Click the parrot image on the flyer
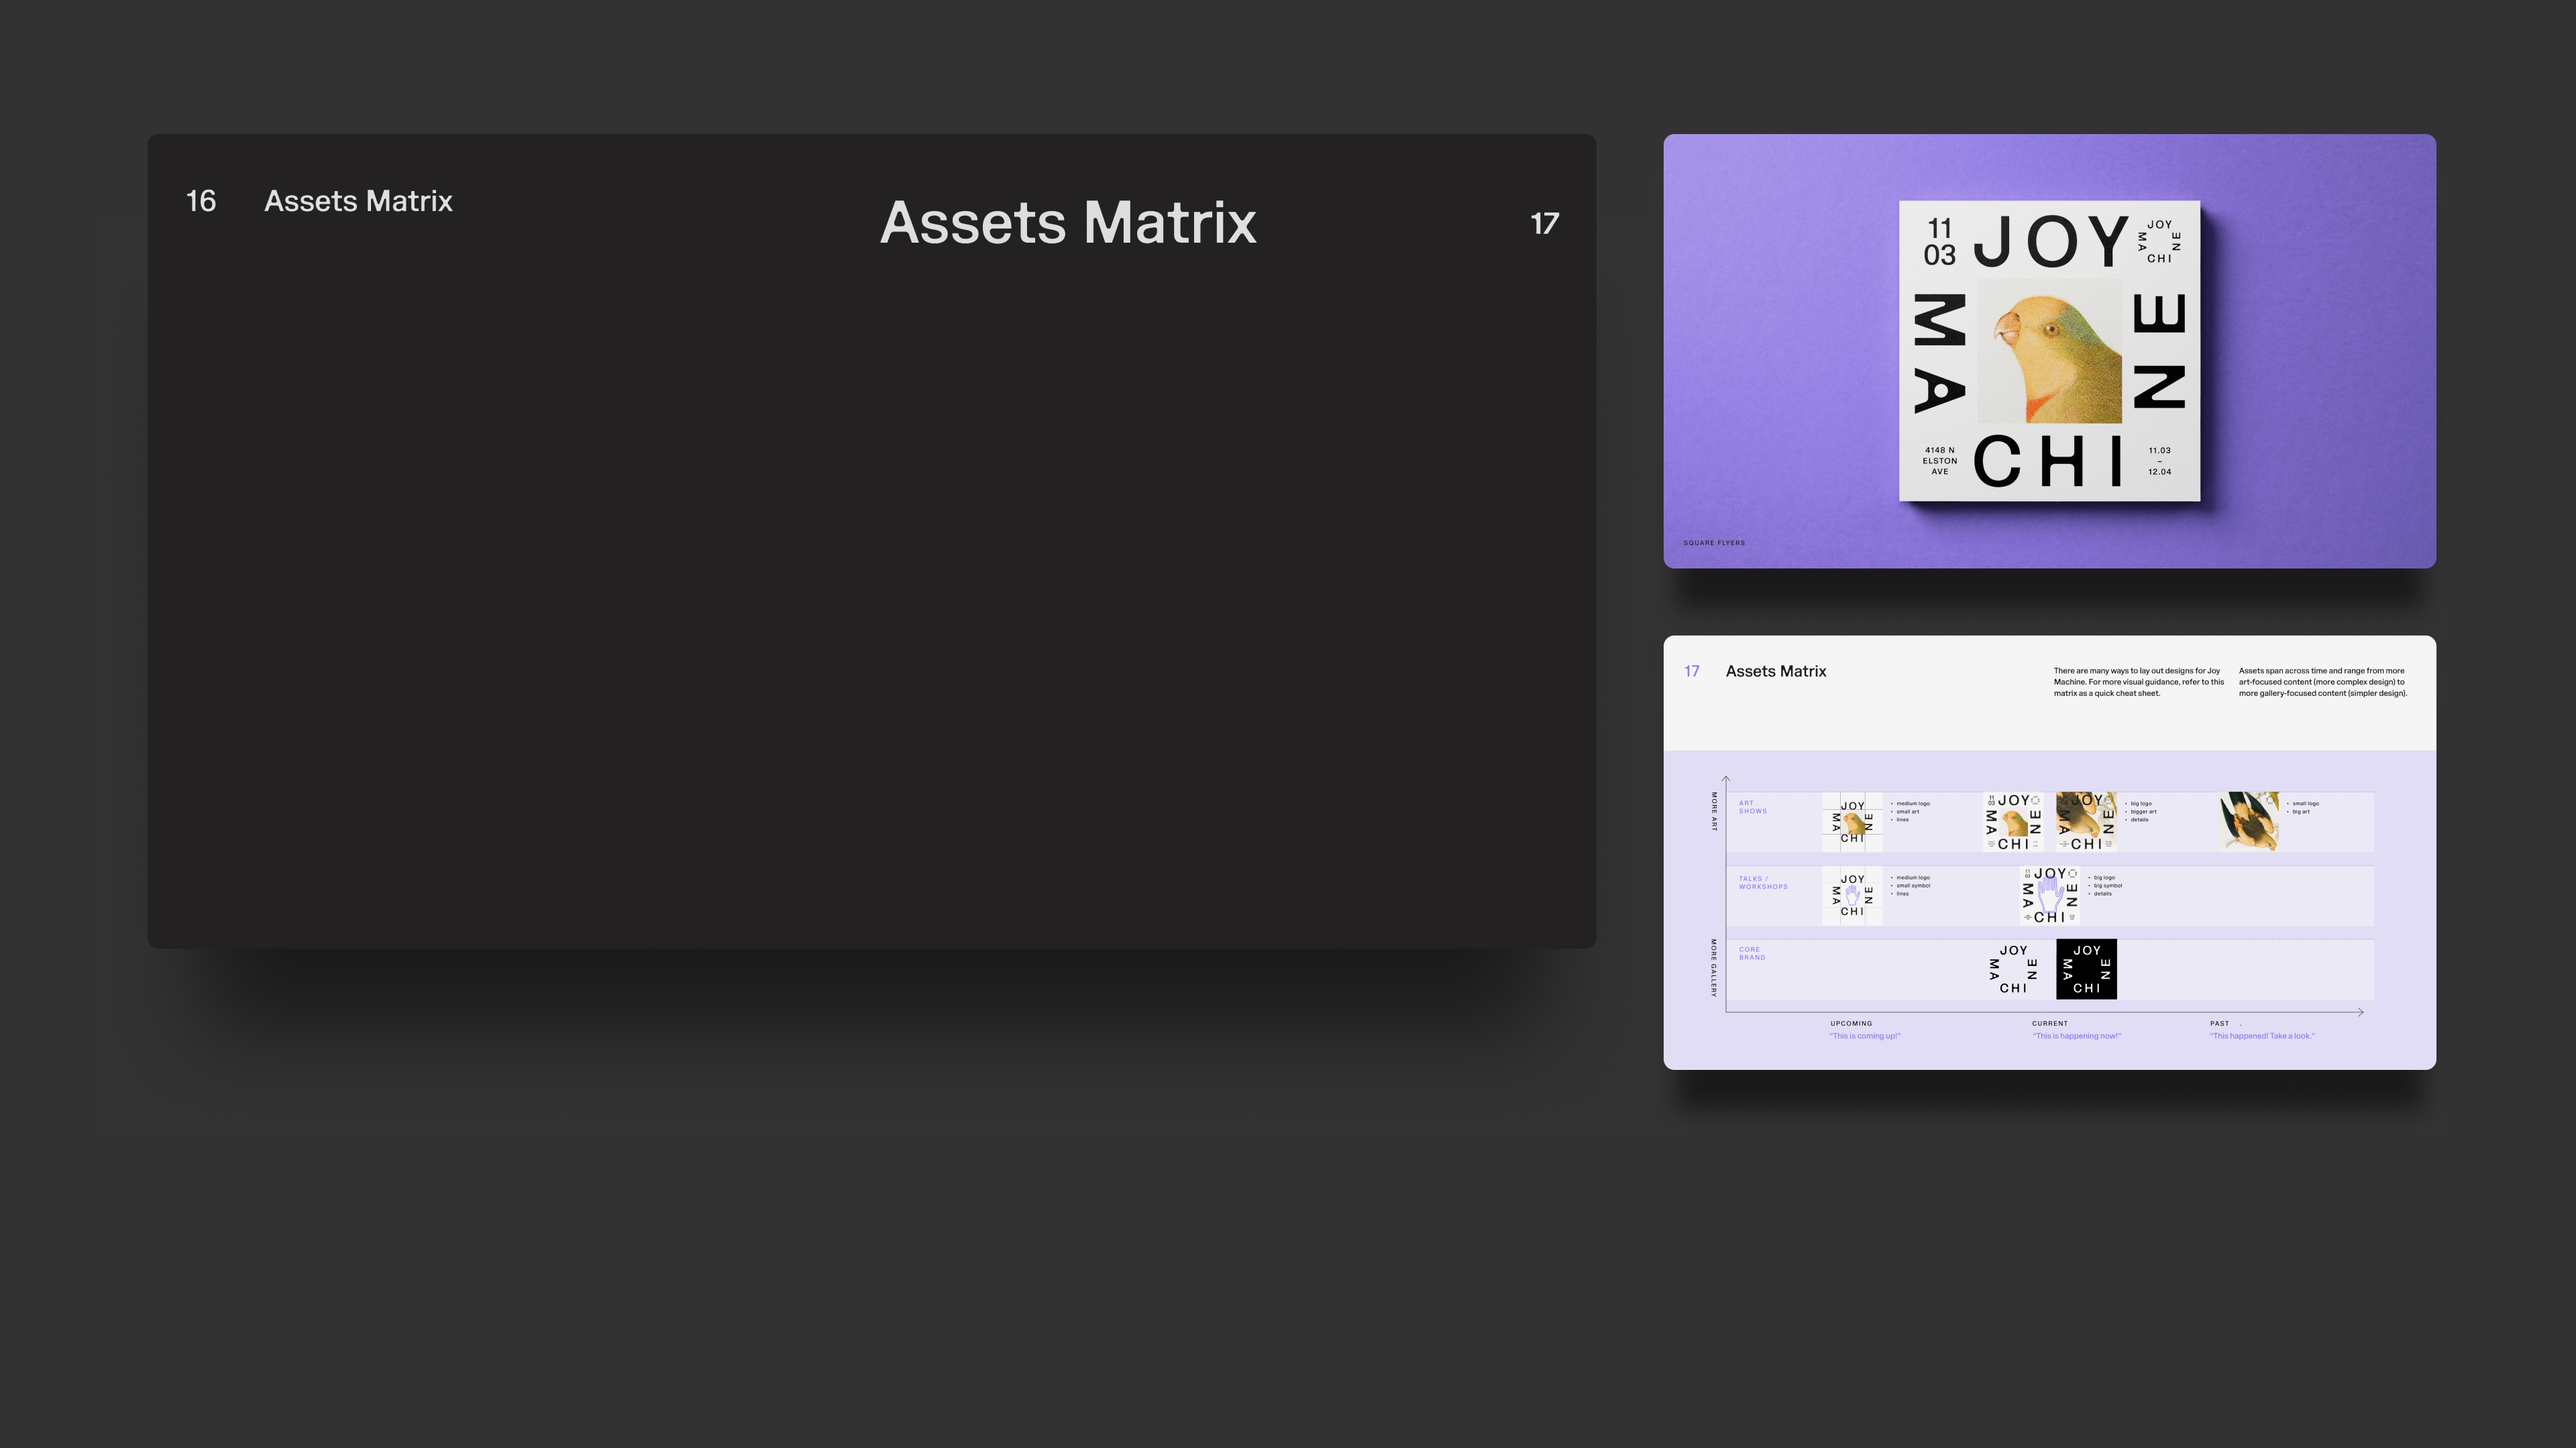 [x=2050, y=352]
